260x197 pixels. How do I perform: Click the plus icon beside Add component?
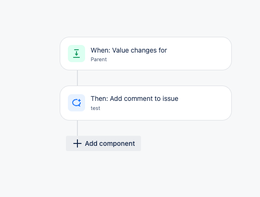click(x=77, y=143)
